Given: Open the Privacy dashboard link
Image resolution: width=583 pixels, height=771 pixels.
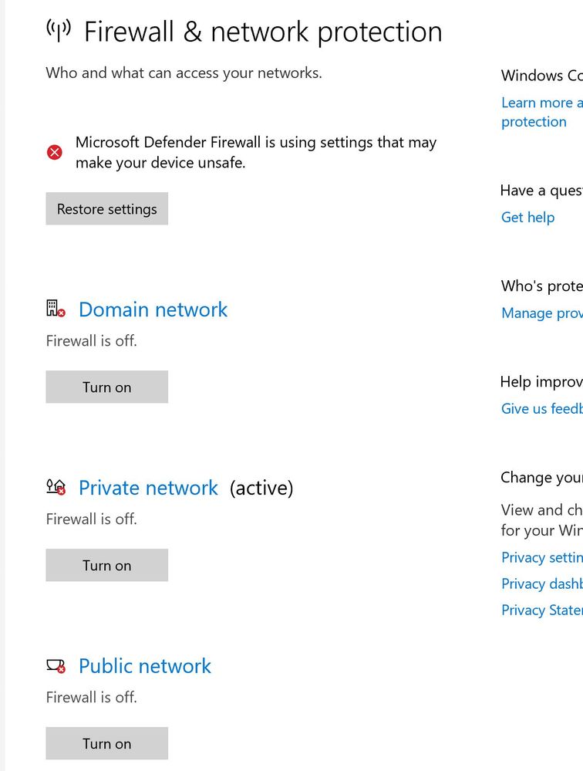Looking at the screenshot, I should [542, 583].
